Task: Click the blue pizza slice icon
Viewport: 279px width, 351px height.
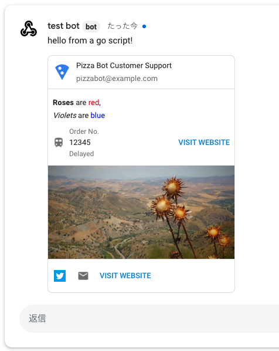Action: [x=62, y=72]
